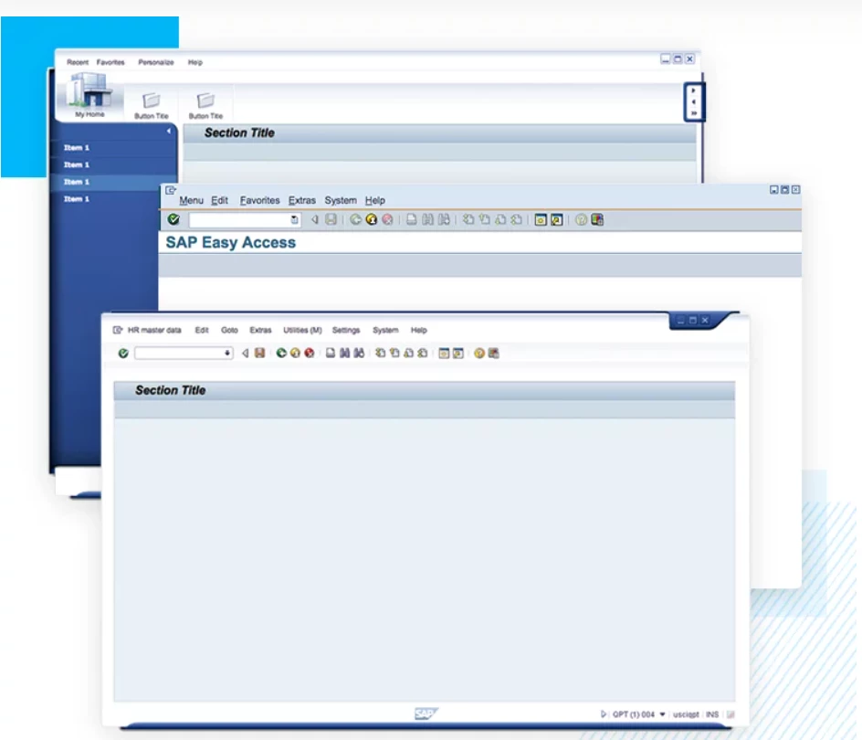Click green Enter checkmark in SAP Easy Access window

173,219
